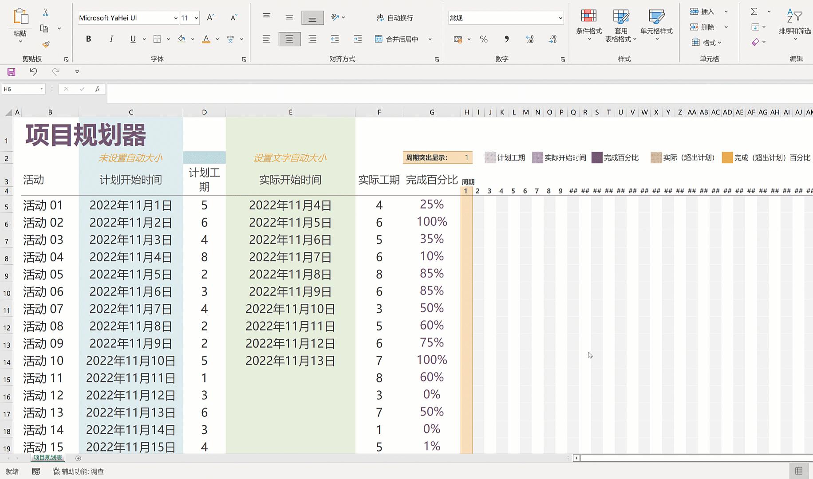
Task: Click the format painter brush icon
Action: [46, 44]
